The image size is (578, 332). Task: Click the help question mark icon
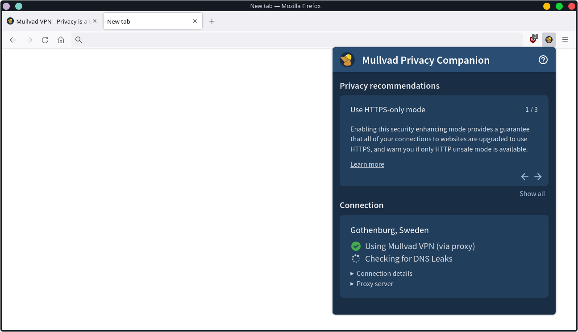[543, 60]
